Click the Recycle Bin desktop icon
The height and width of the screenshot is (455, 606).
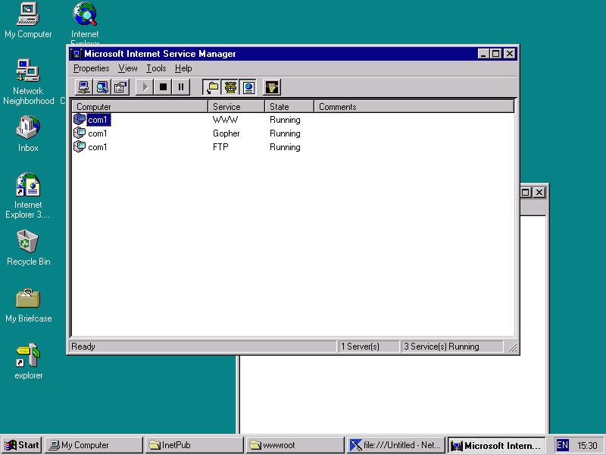[28, 243]
